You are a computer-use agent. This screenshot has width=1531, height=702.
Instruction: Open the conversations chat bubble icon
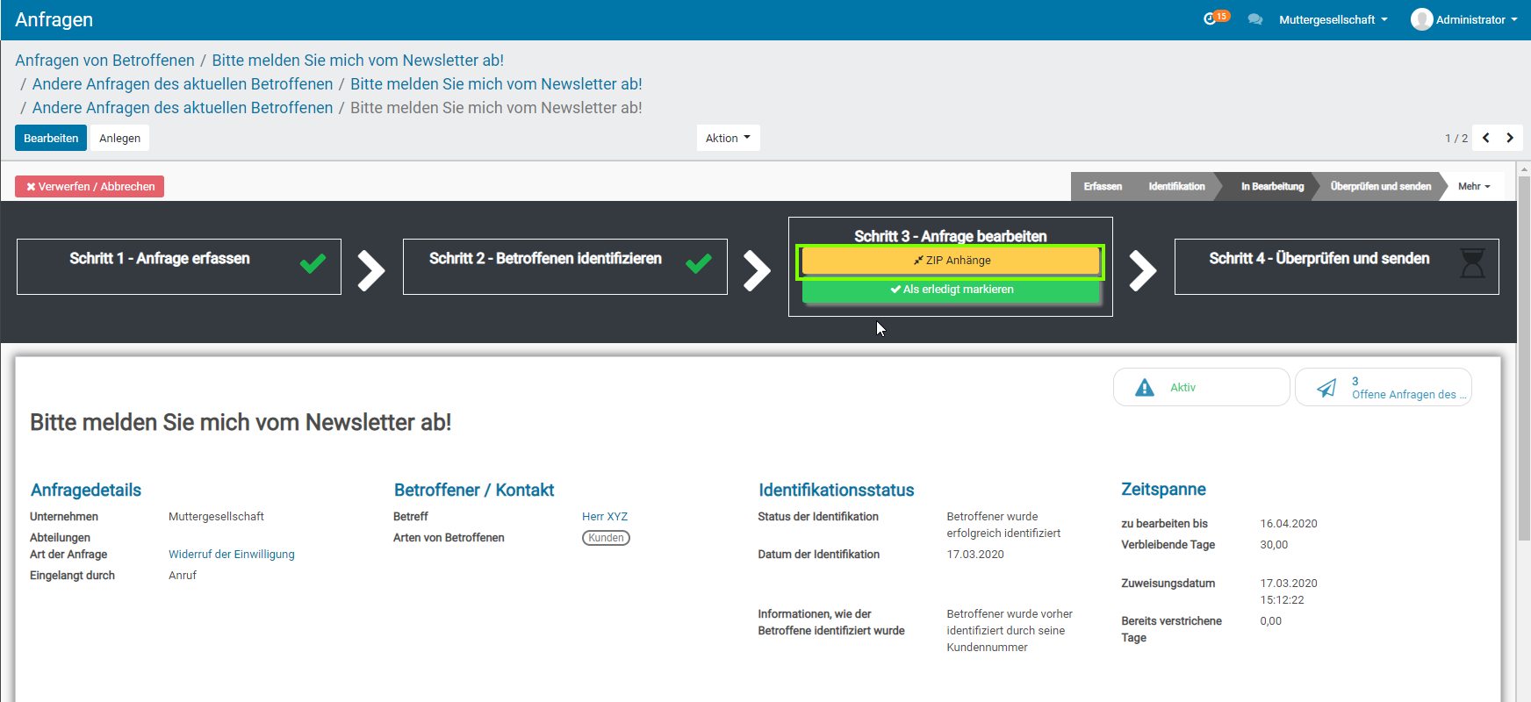[x=1254, y=19]
